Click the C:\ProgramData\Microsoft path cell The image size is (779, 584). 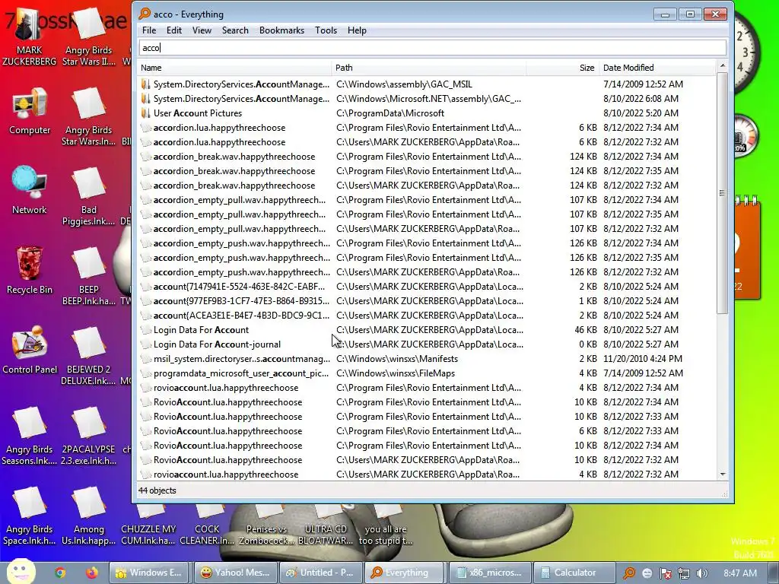[390, 113]
